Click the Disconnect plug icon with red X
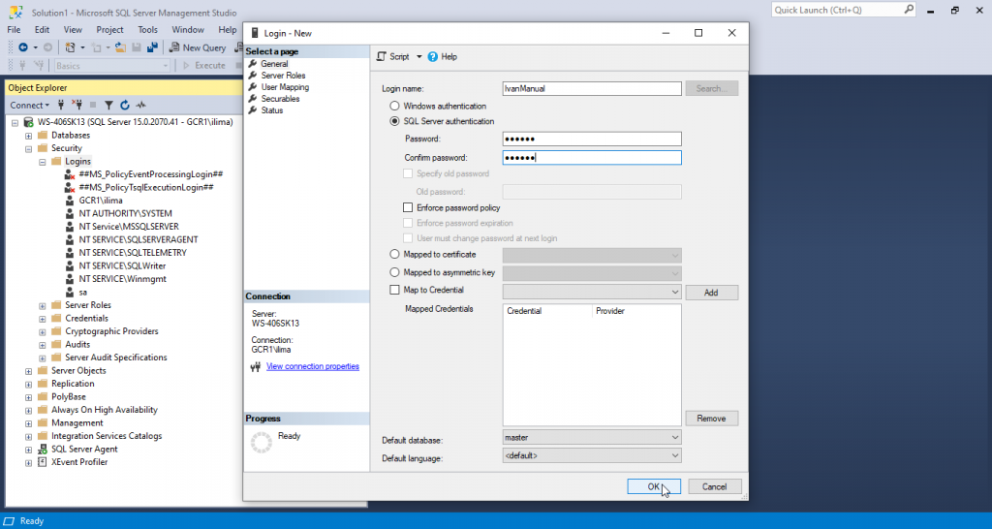 pyautogui.click(x=77, y=105)
